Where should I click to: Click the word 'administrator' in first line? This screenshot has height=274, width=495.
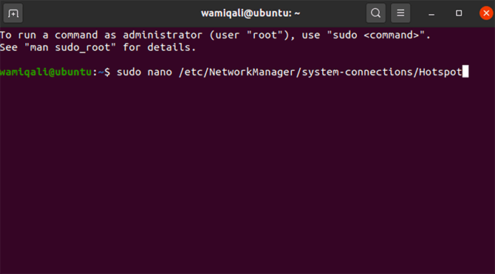pos(163,35)
